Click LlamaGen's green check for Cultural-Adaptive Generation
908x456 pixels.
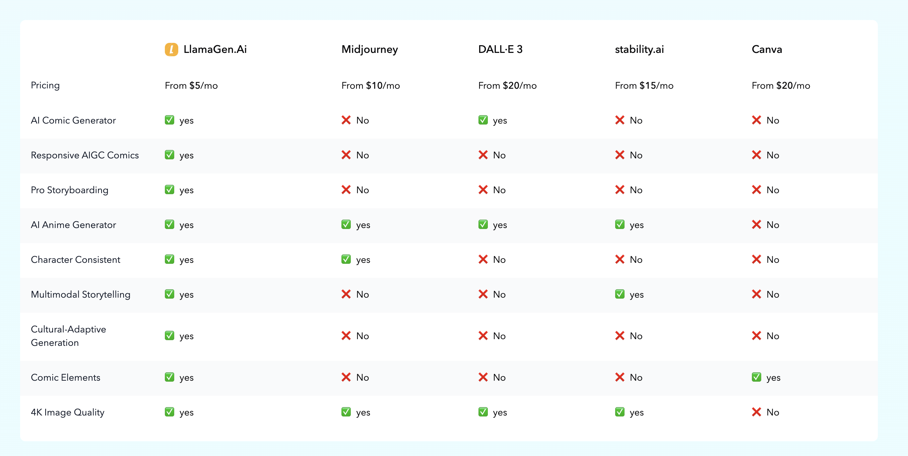[170, 335]
